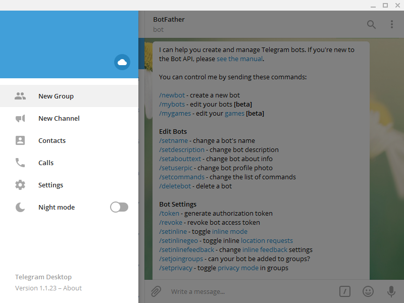Click the 'Edit Bots' heading text
The image size is (404, 303).
click(173, 131)
